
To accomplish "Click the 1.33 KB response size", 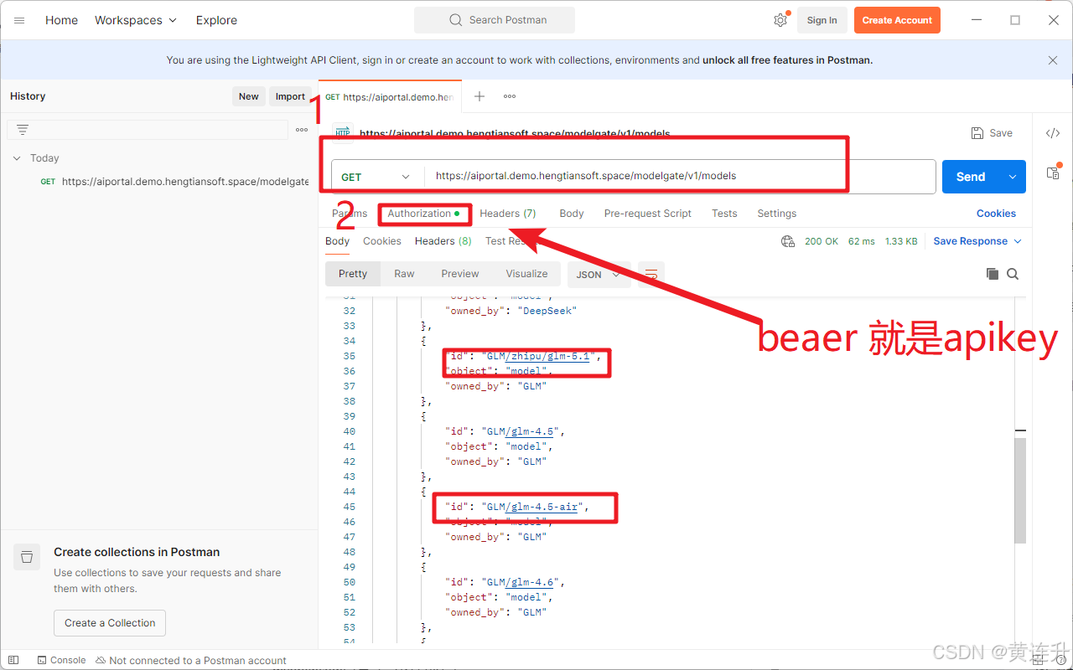I will point(901,241).
